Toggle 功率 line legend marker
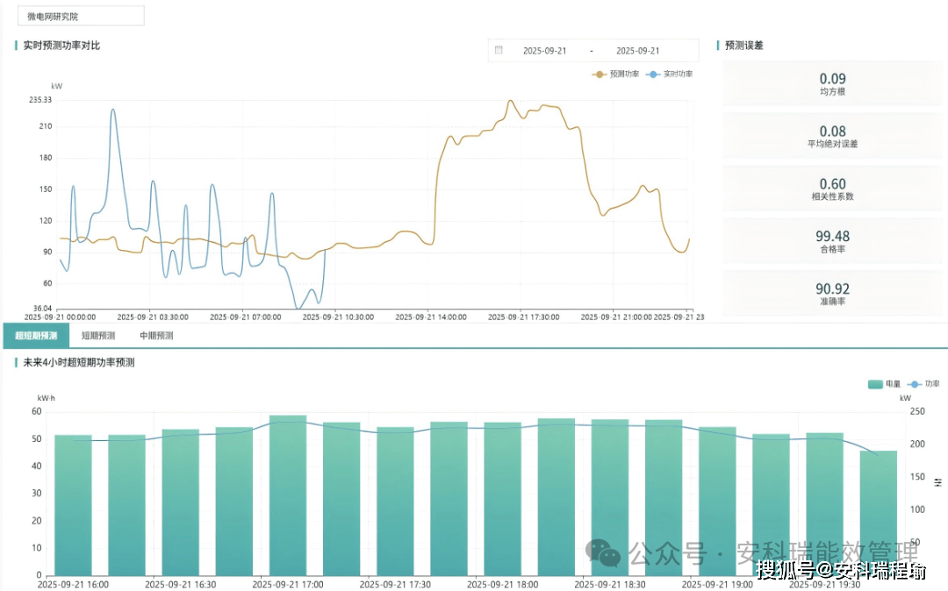Viewport: 948px width, 591px height. click(x=914, y=384)
